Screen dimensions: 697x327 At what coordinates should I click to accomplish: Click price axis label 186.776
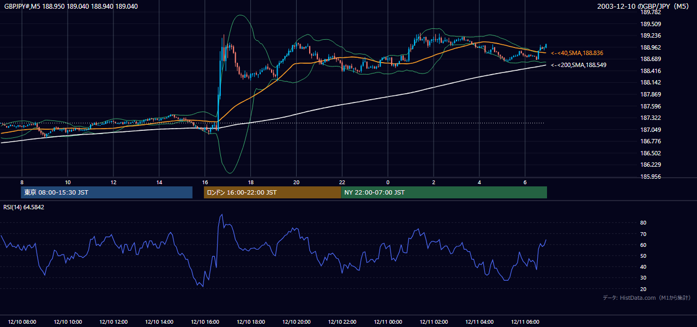650,141
